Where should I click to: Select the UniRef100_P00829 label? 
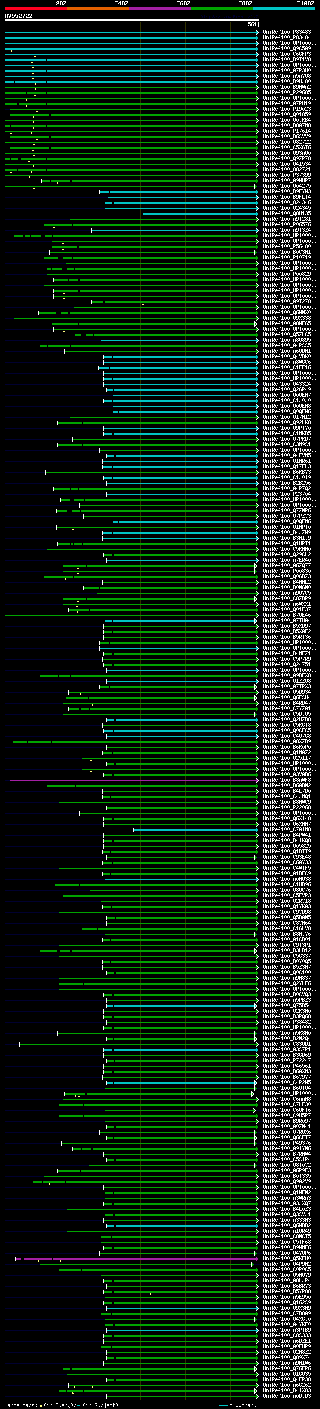point(287,274)
